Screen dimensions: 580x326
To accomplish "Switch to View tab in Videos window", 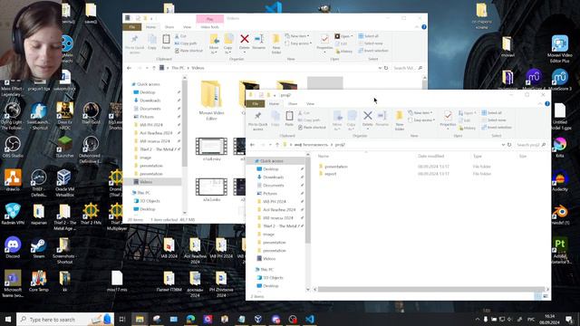I will (x=188, y=27).
